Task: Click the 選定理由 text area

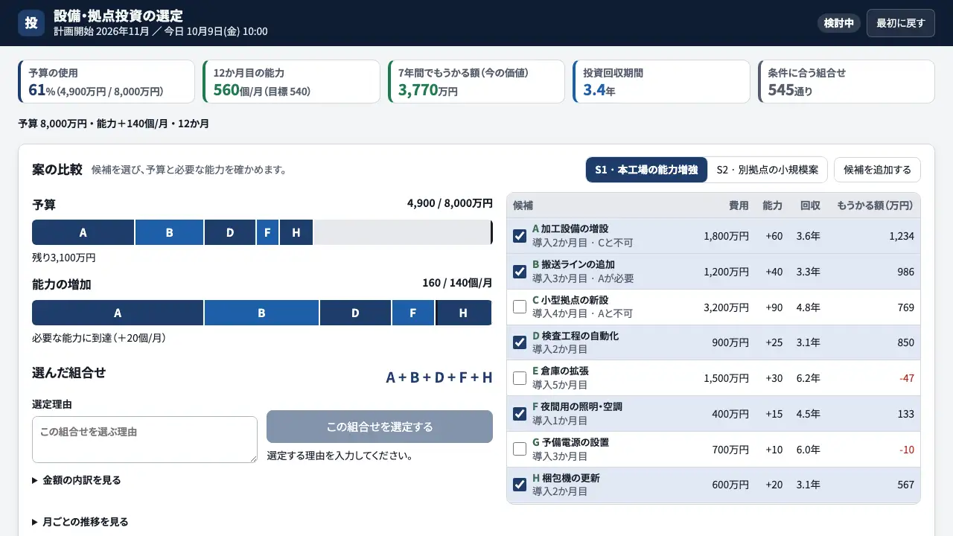Action: coord(144,439)
